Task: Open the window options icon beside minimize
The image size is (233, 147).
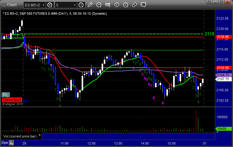Action: click(x=209, y=2)
